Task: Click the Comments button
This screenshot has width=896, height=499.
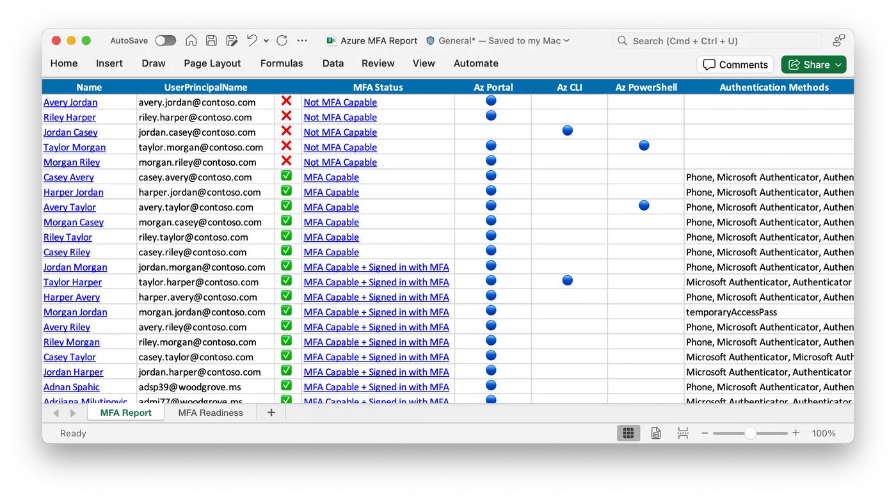Action: (735, 65)
